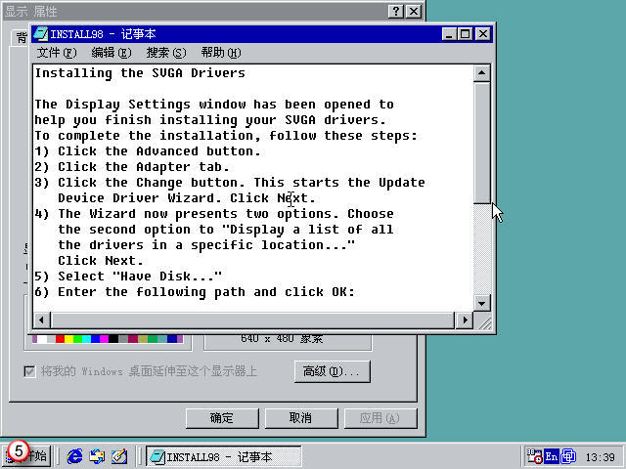Maximize the INSTALL98 Notepad window

[x=466, y=34]
